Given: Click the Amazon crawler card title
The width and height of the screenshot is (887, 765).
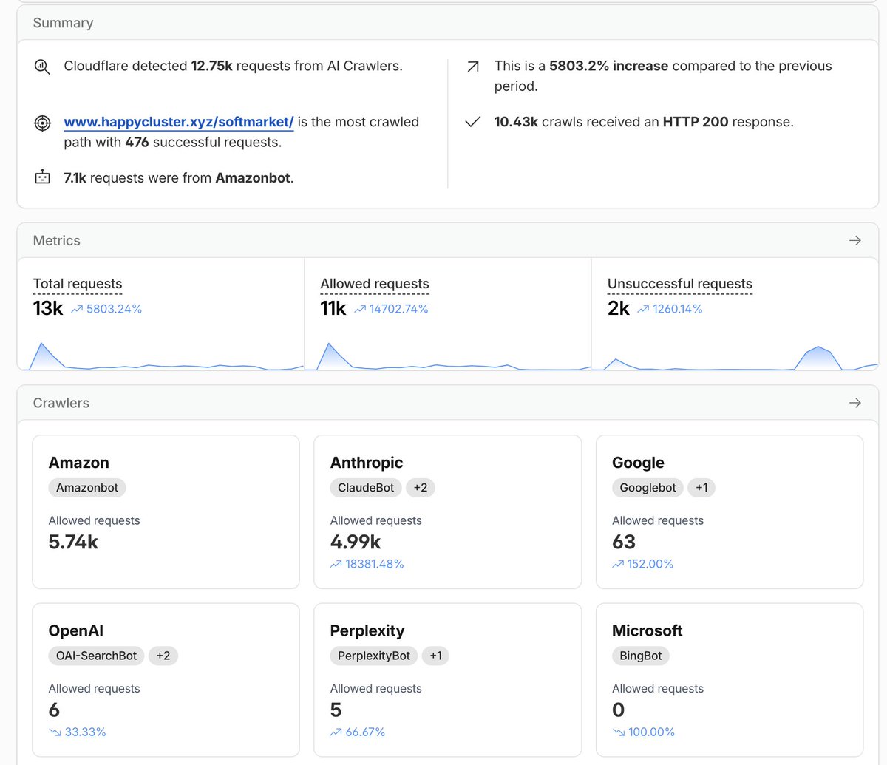Looking at the screenshot, I should point(79,463).
